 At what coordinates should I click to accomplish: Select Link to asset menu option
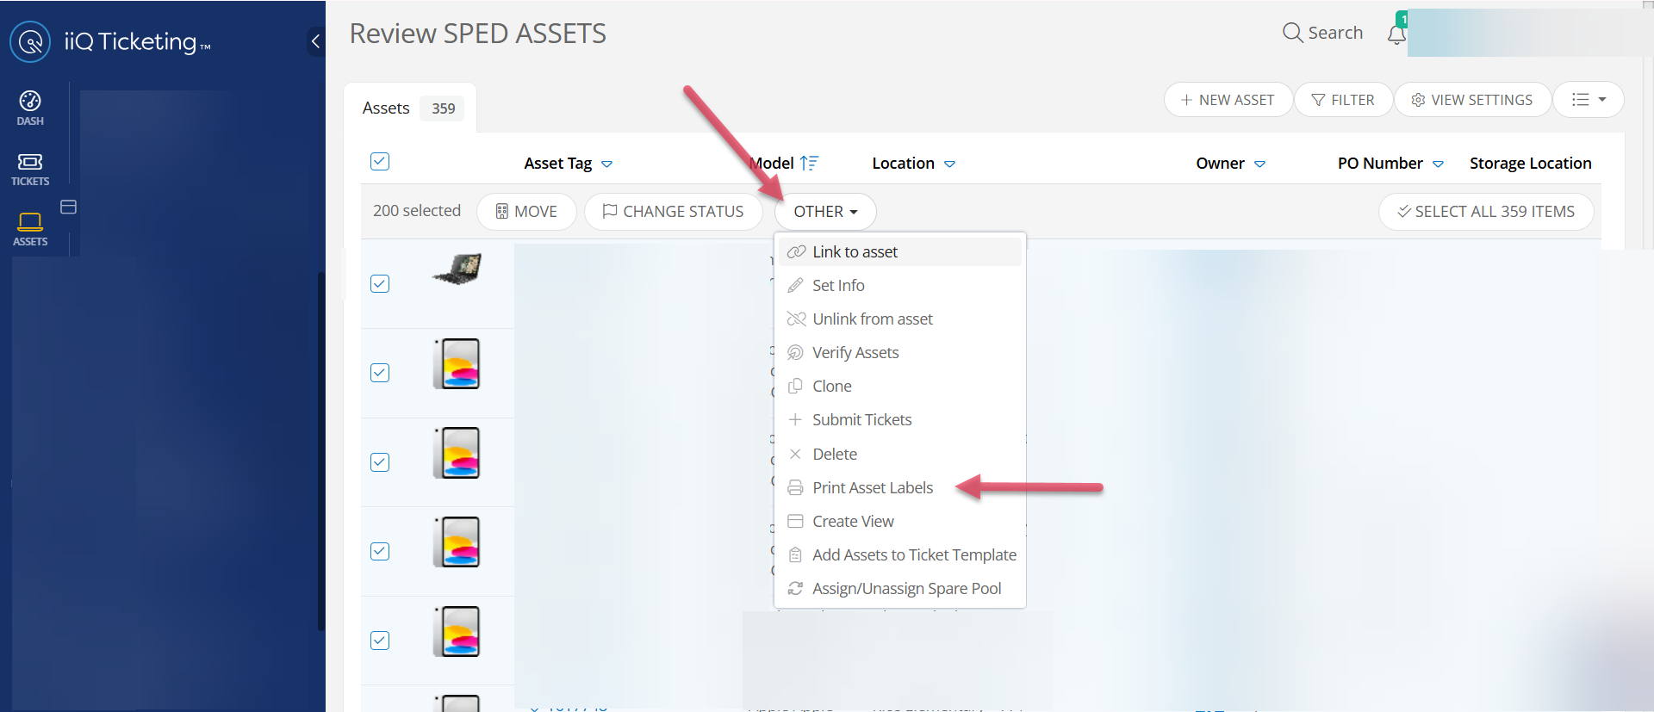900,251
